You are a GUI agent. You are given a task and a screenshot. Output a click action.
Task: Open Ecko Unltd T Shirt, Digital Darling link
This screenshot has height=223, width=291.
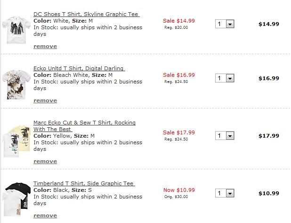click(x=79, y=68)
